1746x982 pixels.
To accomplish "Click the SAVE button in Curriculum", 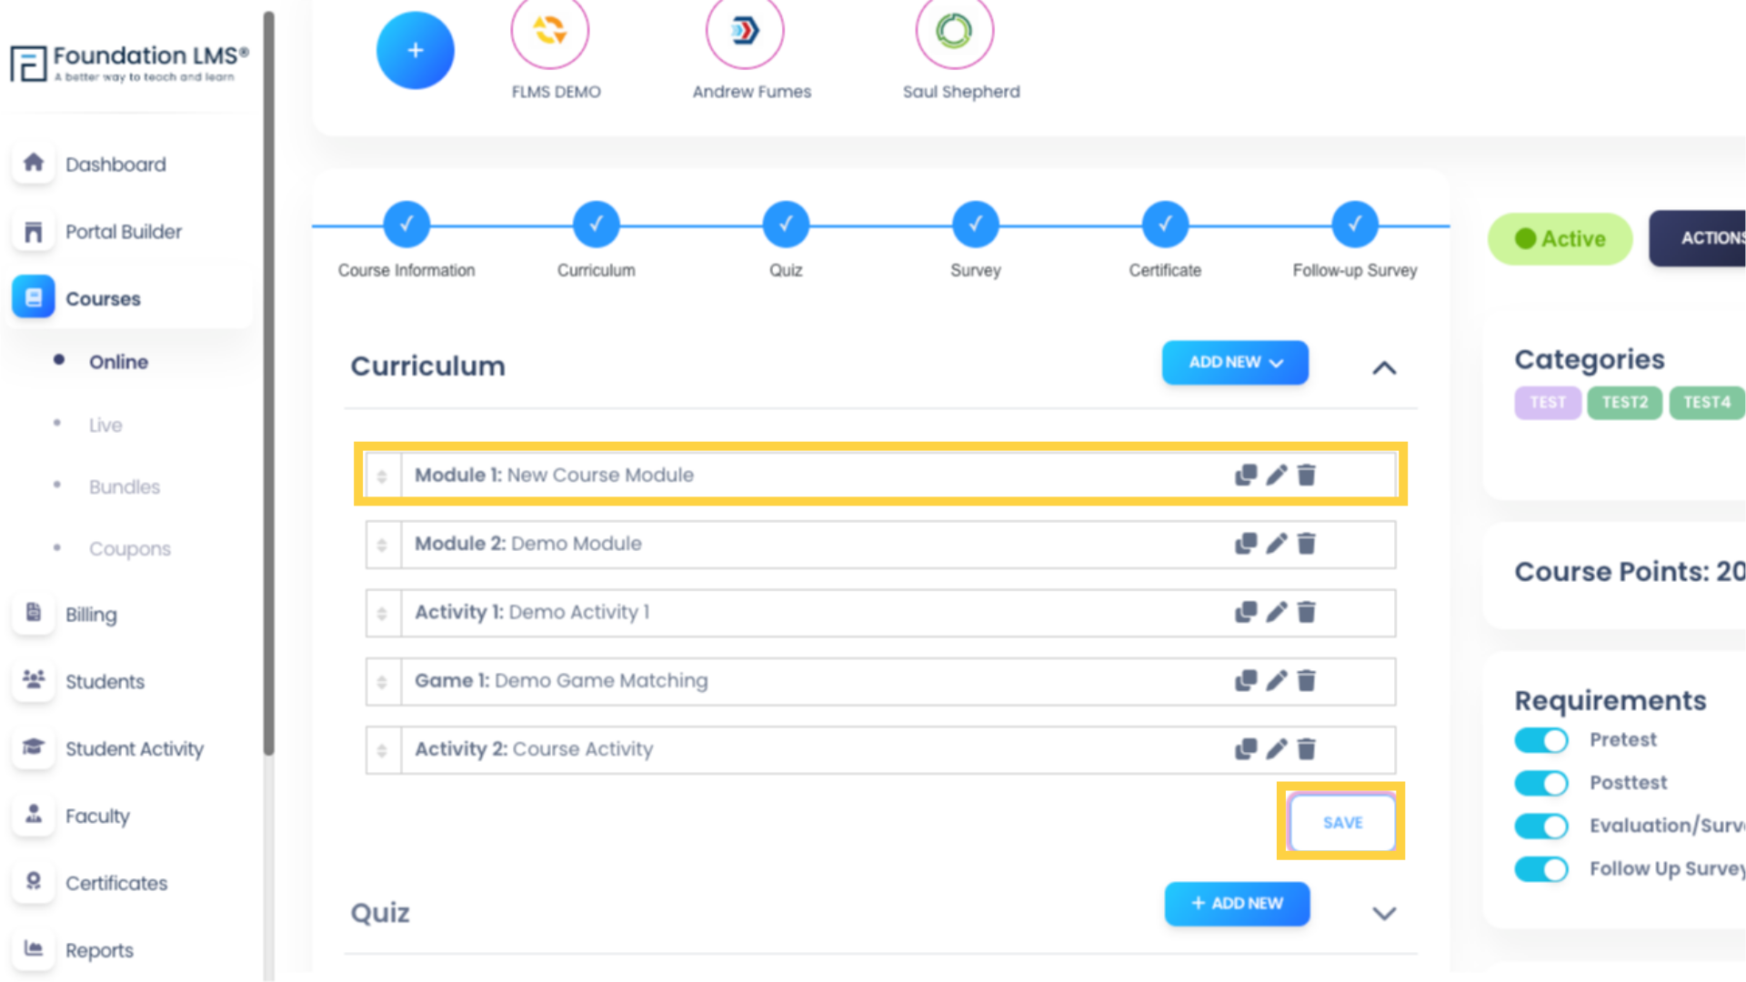I will pos(1342,821).
